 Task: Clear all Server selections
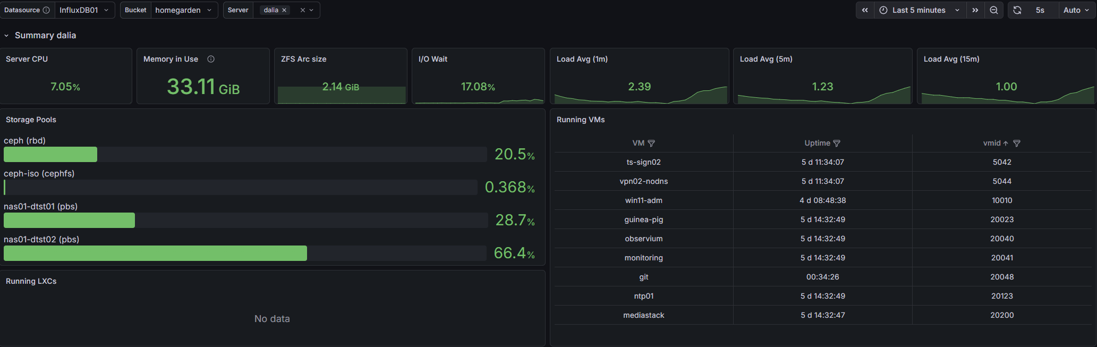coord(303,10)
